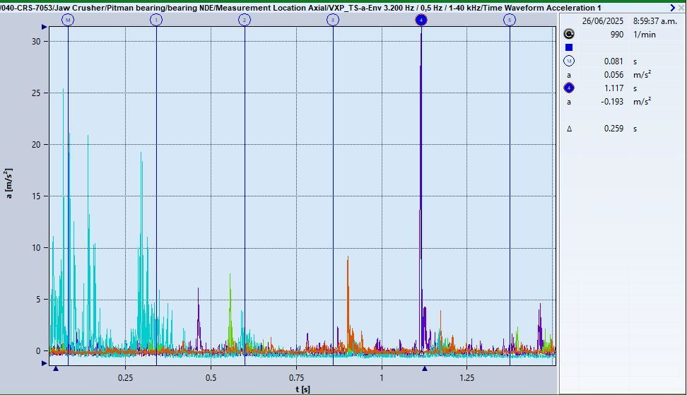Click the blue square legend swatch
Screen dimensions: 687x395
point(569,47)
